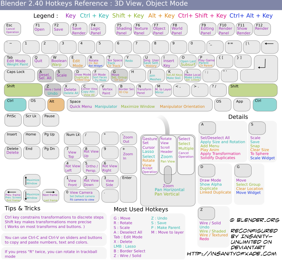Click the J Join Meshes key
The height and width of the screenshot is (261, 282).
(x=156, y=75)
